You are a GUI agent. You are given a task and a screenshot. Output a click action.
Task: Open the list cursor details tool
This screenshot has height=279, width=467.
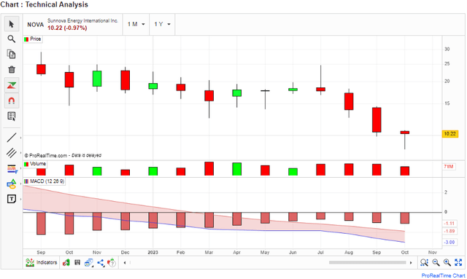point(12,117)
